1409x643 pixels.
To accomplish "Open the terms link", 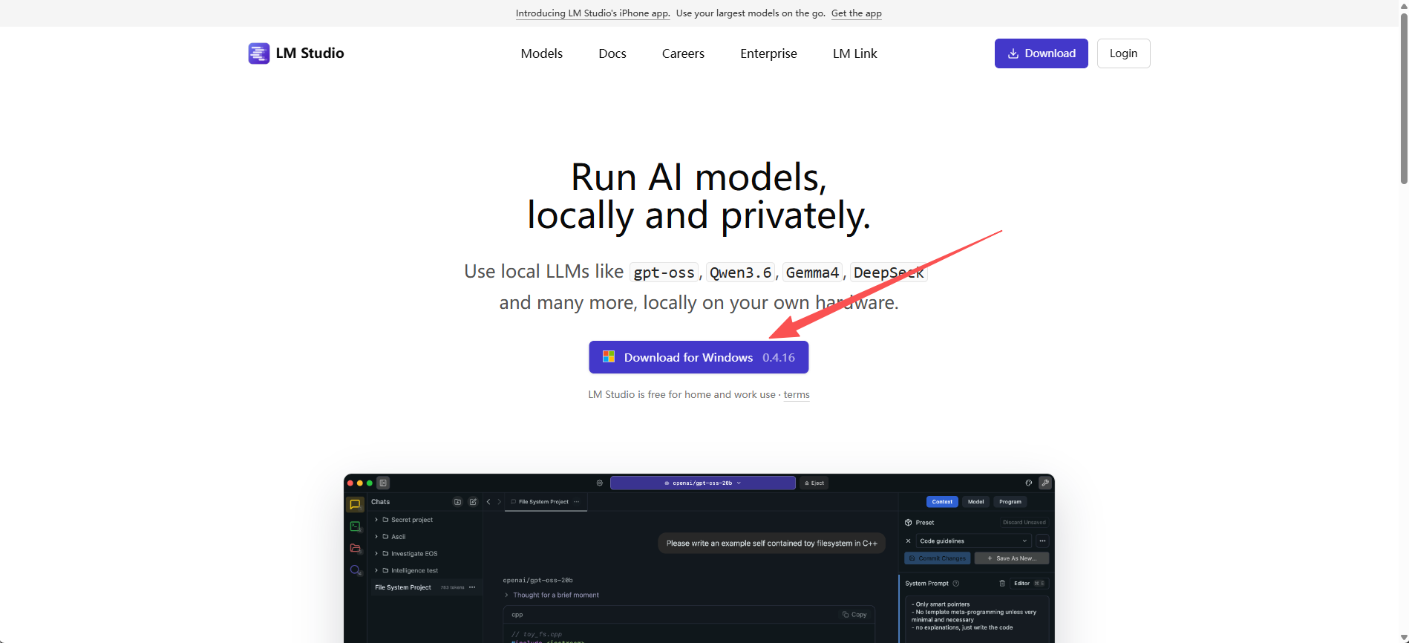I will (797, 395).
